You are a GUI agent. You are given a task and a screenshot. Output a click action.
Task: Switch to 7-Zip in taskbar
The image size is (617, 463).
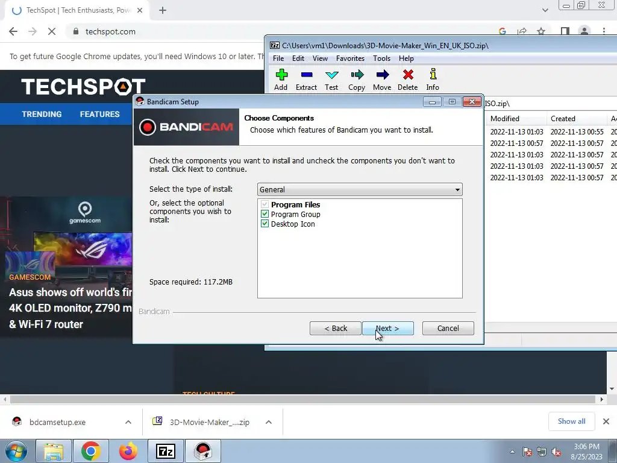[x=166, y=451]
